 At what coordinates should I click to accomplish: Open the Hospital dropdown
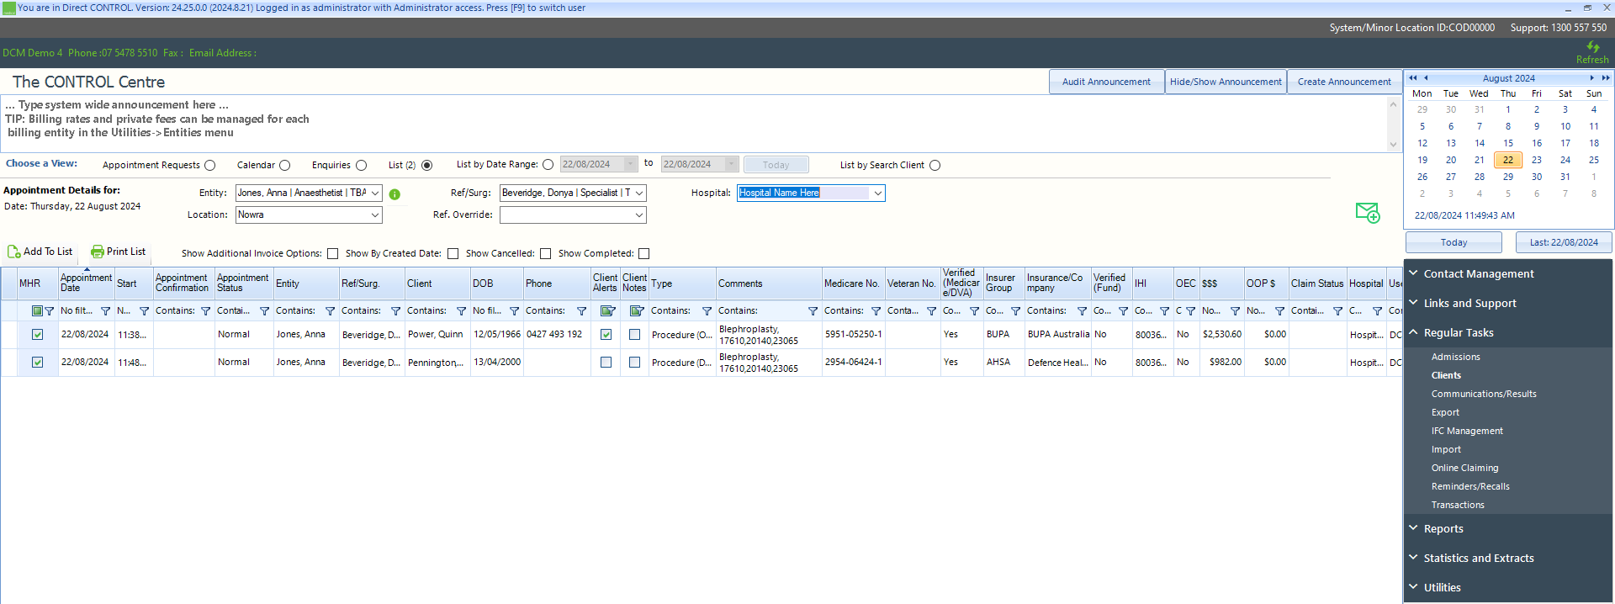point(878,193)
